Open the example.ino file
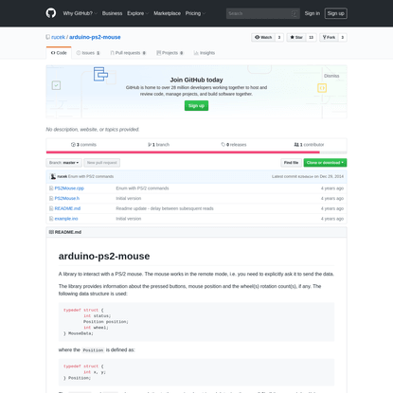This screenshot has height=393, width=393. [66, 219]
